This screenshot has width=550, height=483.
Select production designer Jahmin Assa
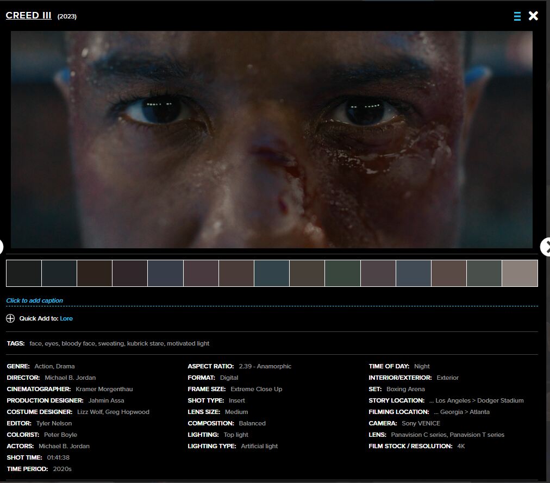pyautogui.click(x=106, y=400)
